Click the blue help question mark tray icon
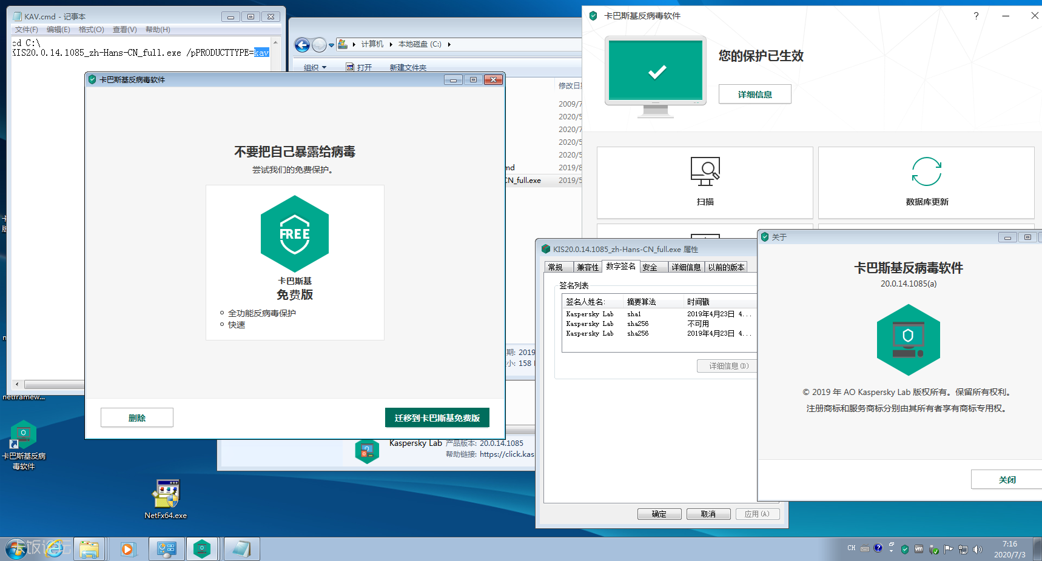The width and height of the screenshot is (1042, 561). (x=878, y=548)
